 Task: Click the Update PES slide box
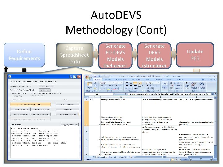coord(195,55)
